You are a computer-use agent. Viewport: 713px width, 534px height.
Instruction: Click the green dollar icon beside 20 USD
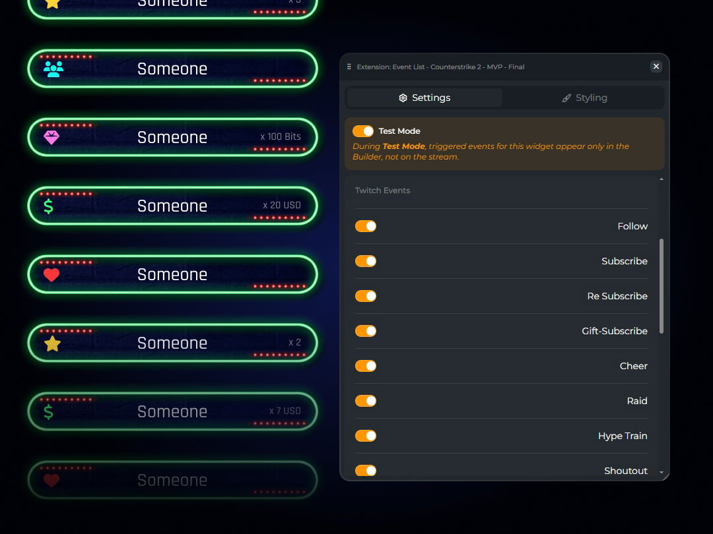tap(48, 206)
